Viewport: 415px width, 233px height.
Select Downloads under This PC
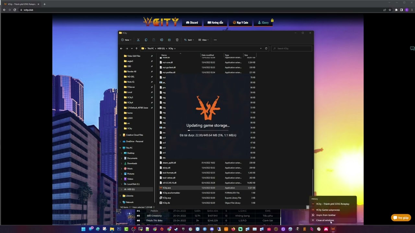coord(132,163)
